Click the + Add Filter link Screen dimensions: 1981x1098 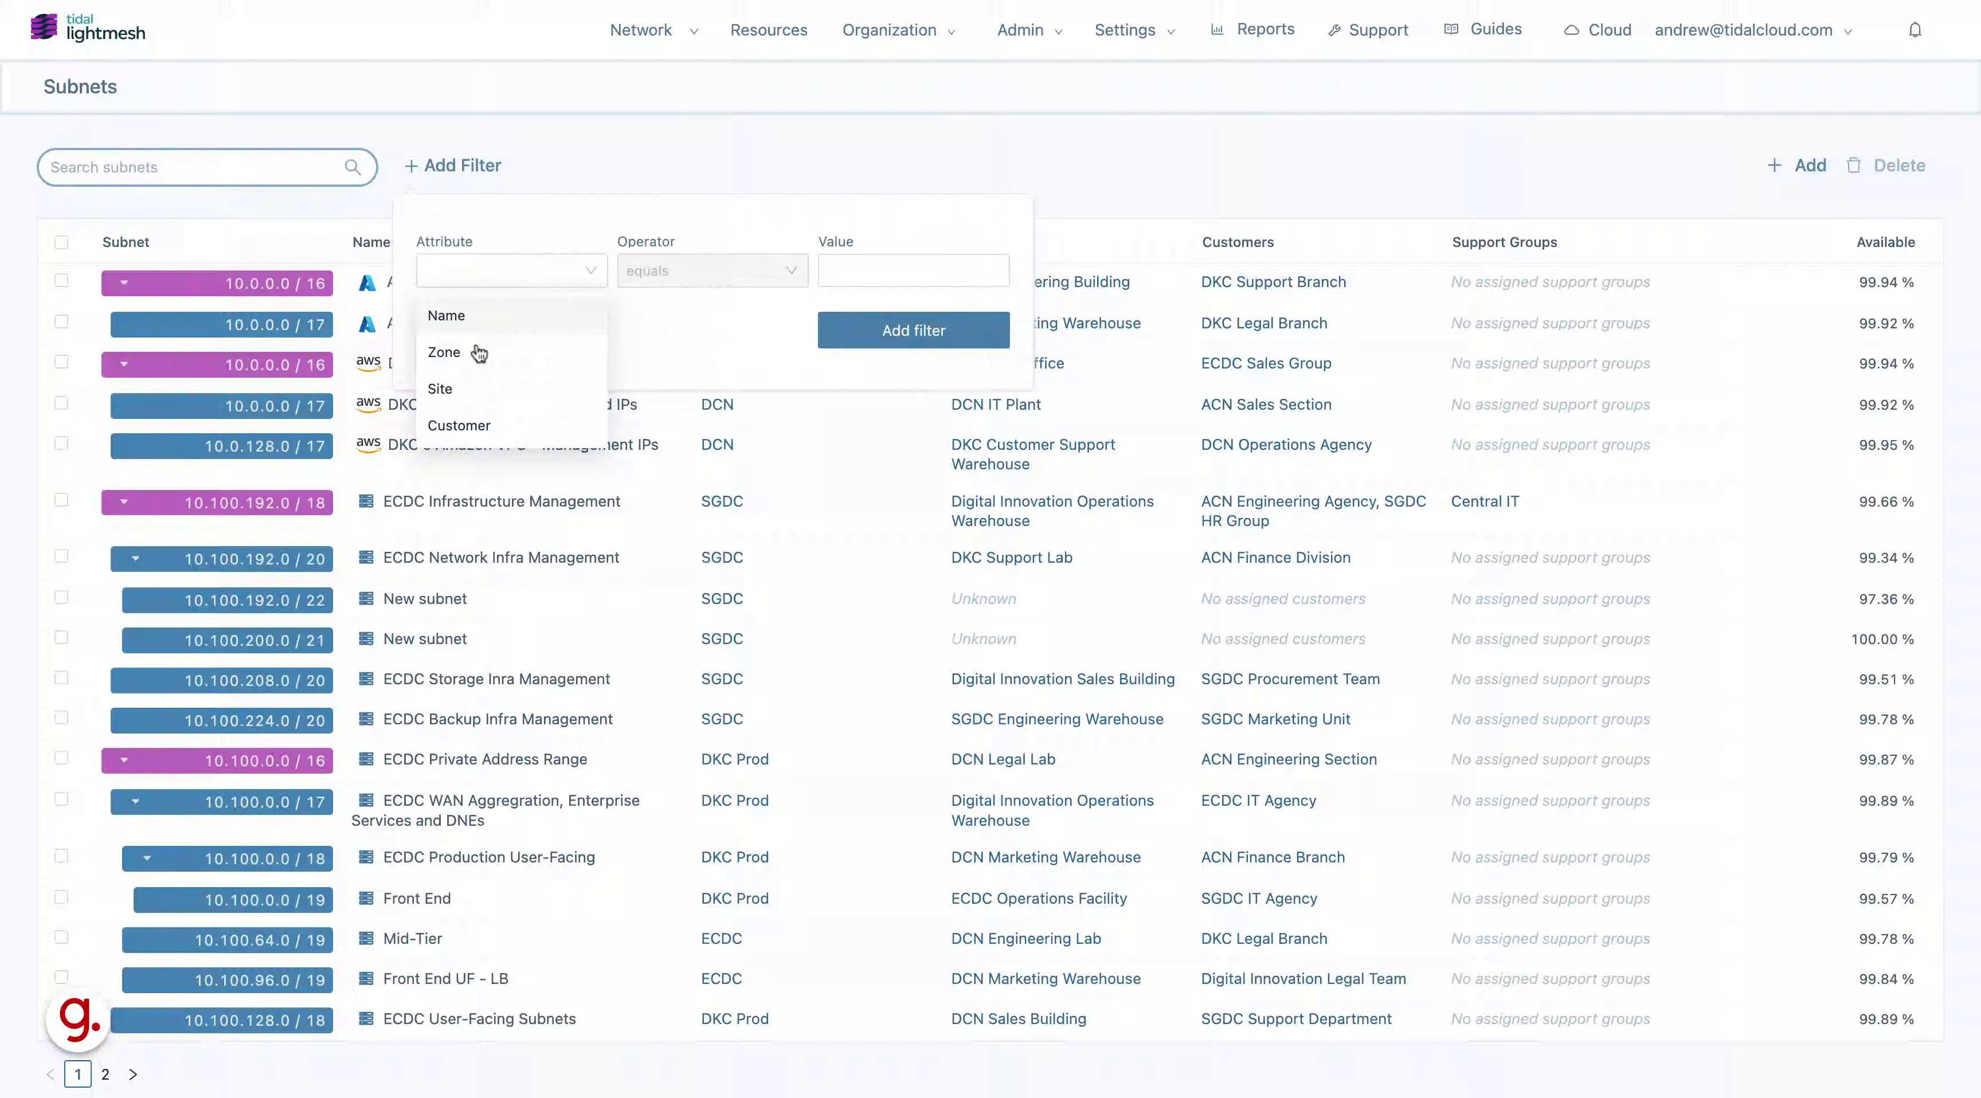[453, 165]
